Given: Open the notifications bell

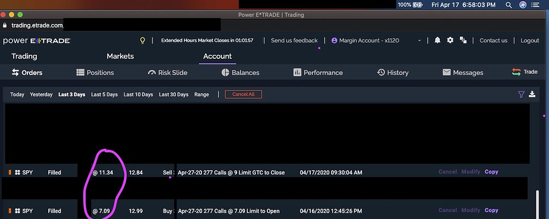Looking at the screenshot, I should [x=438, y=40].
